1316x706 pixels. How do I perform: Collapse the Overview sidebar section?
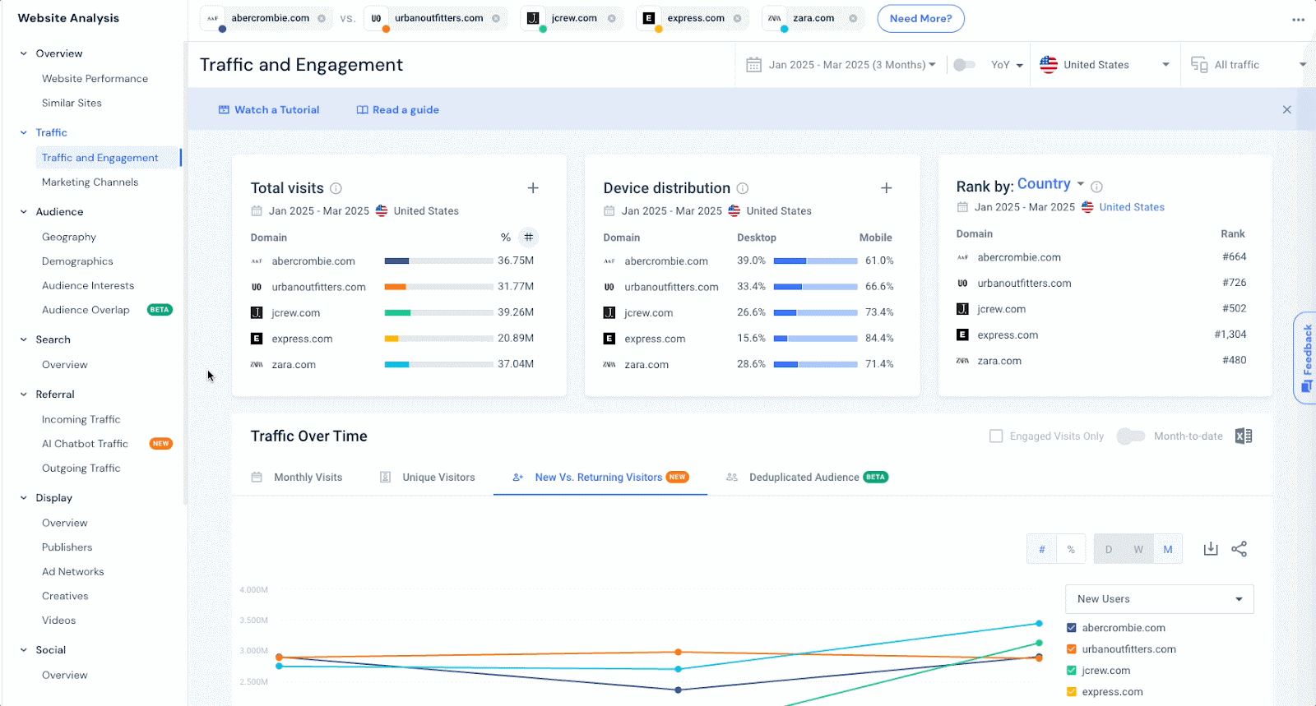point(24,53)
